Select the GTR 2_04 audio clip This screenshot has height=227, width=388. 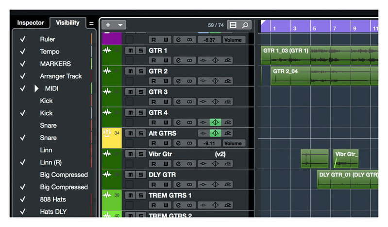(324, 76)
